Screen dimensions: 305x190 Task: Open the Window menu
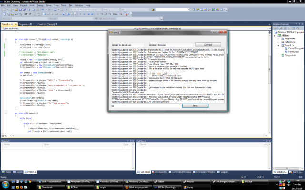79,5
